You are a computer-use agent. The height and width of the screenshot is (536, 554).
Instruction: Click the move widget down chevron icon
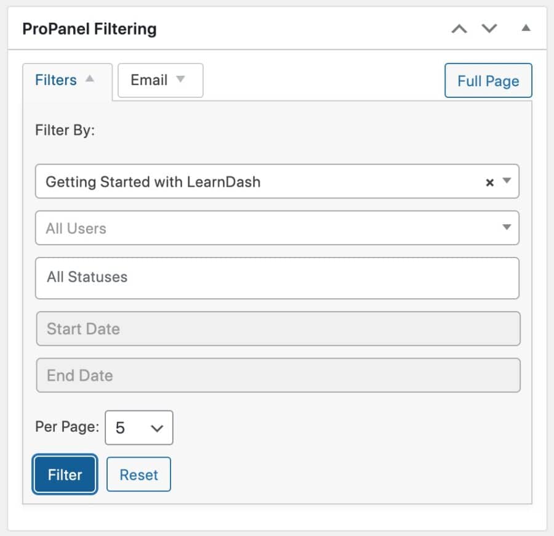pyautogui.click(x=489, y=28)
